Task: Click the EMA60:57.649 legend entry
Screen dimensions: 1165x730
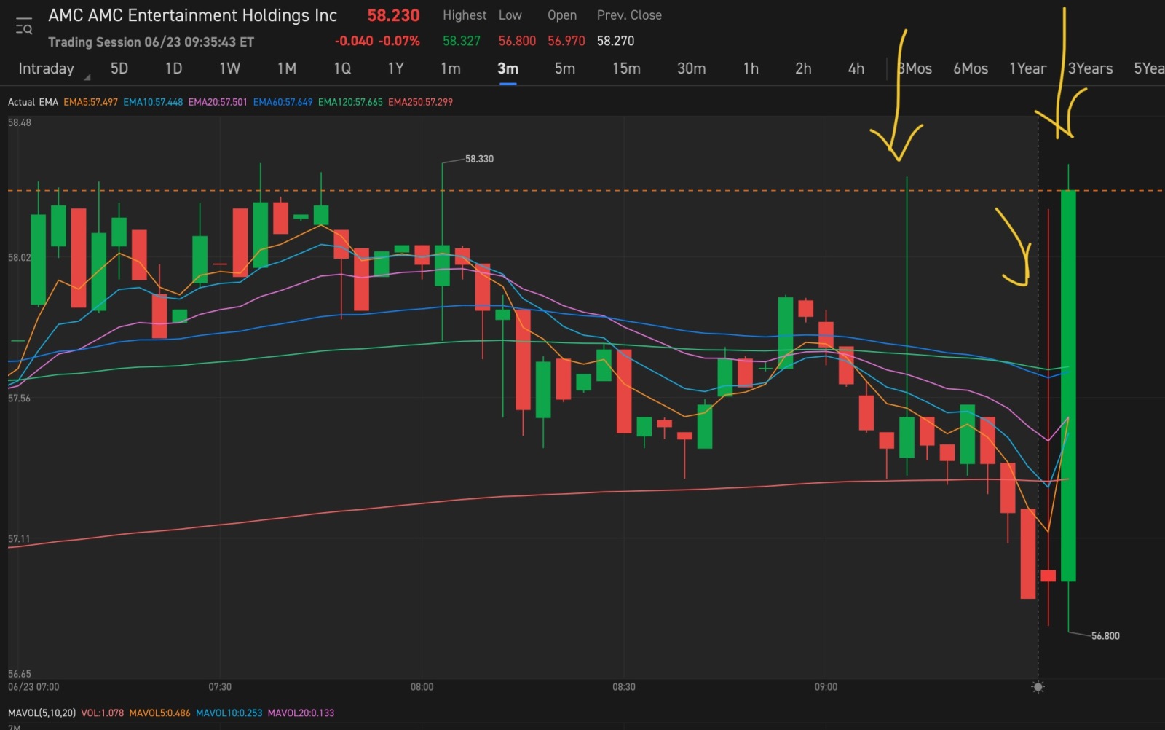Action: coord(283,102)
